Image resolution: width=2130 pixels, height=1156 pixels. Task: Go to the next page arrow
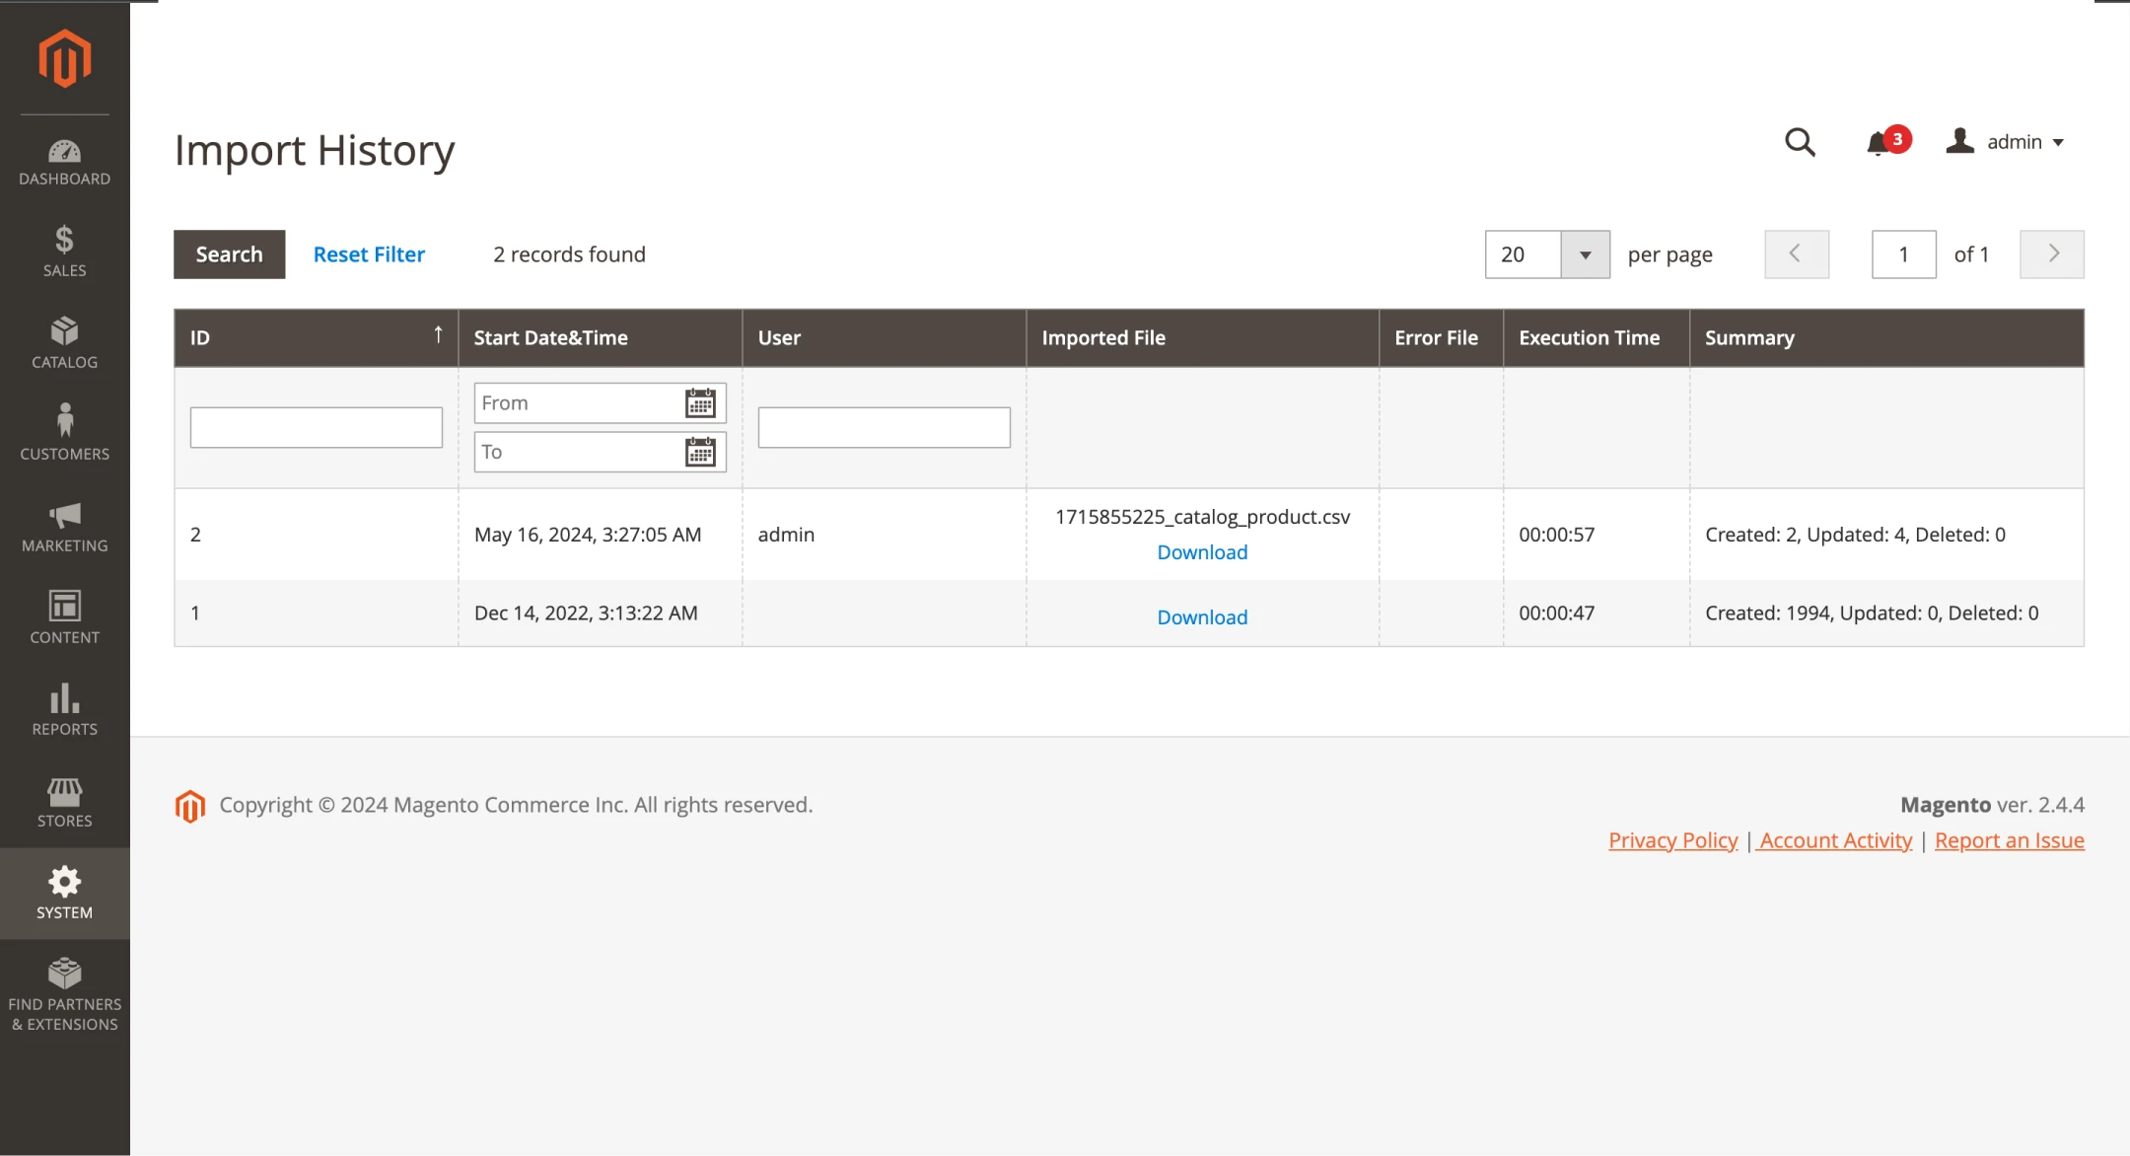coord(2052,254)
